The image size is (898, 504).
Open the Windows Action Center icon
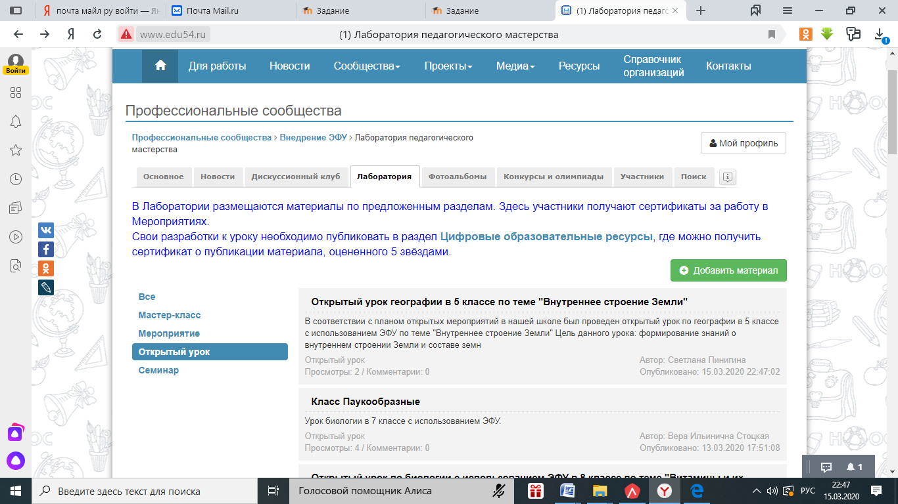pos(876,490)
